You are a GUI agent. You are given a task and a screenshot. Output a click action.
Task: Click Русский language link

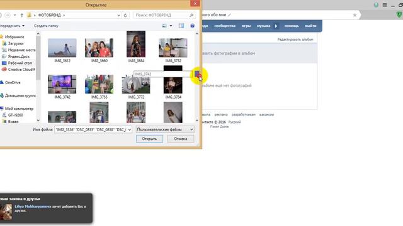tap(234, 122)
